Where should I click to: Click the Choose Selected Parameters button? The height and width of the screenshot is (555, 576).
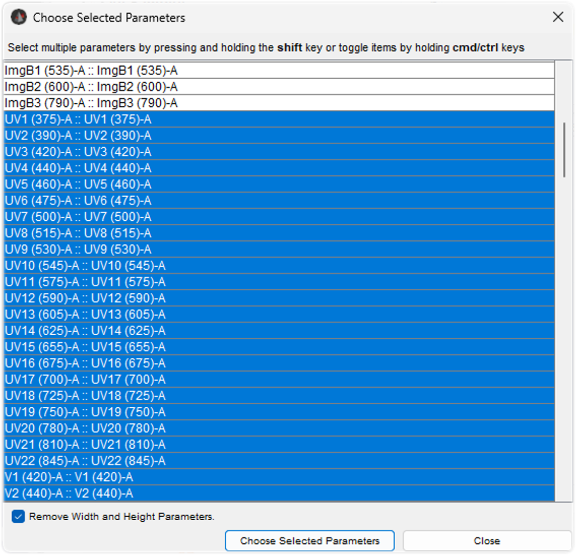pos(309,541)
